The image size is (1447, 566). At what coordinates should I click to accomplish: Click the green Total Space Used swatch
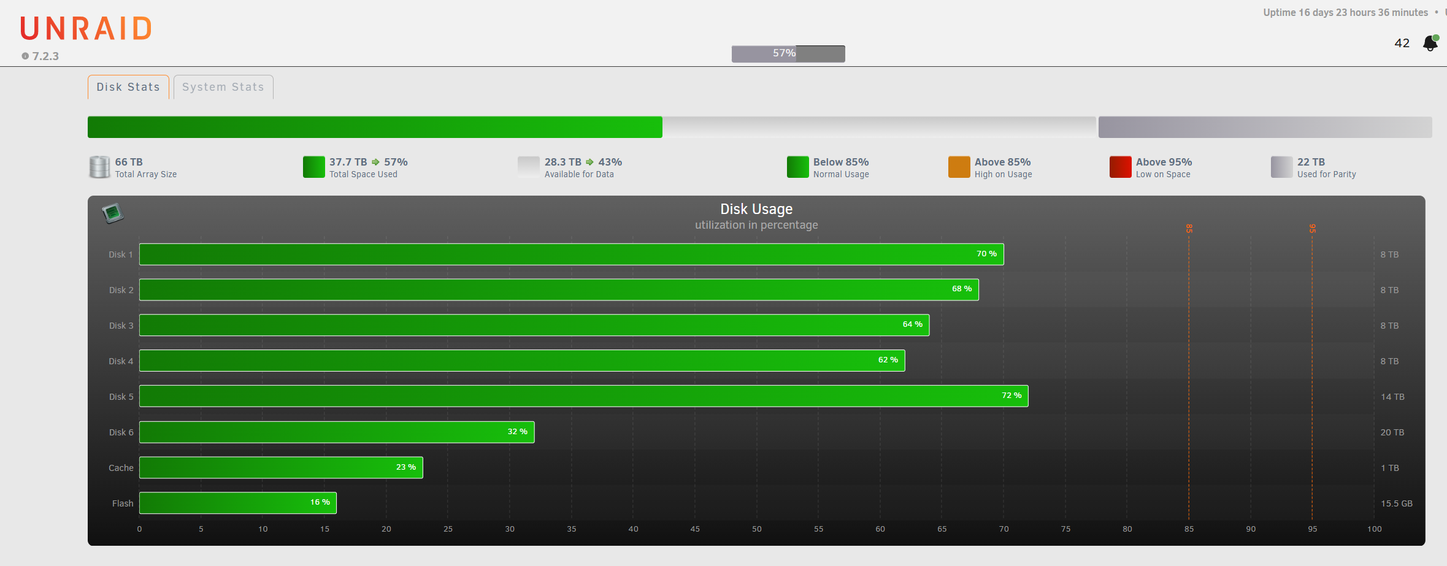[x=313, y=167]
